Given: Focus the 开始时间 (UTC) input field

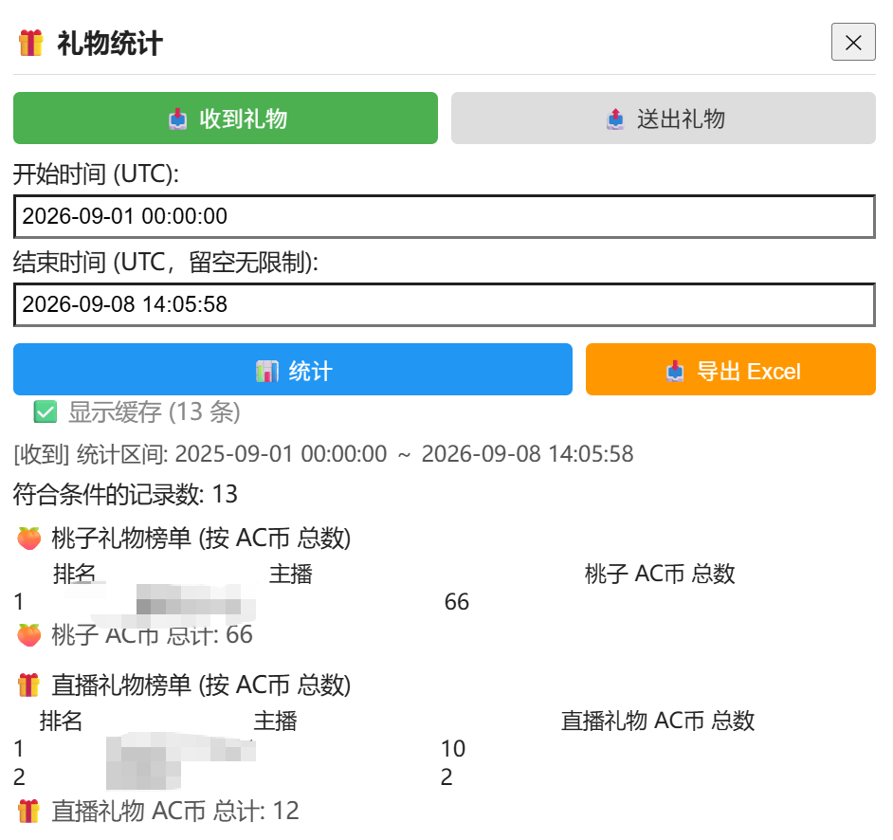Looking at the screenshot, I should pos(445,216).
